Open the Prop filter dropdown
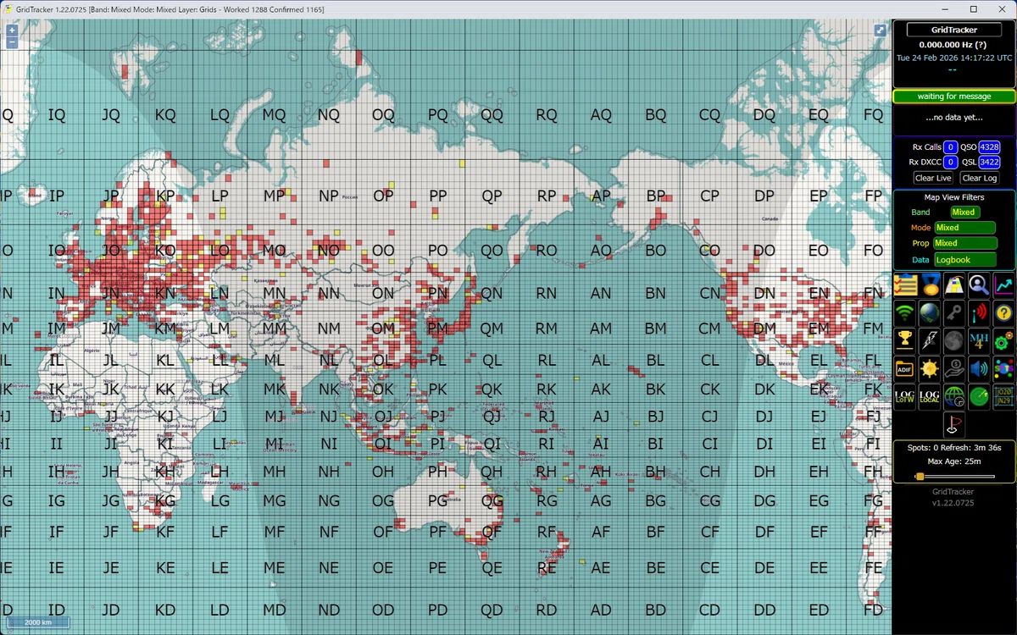The width and height of the screenshot is (1017, 635). [964, 243]
